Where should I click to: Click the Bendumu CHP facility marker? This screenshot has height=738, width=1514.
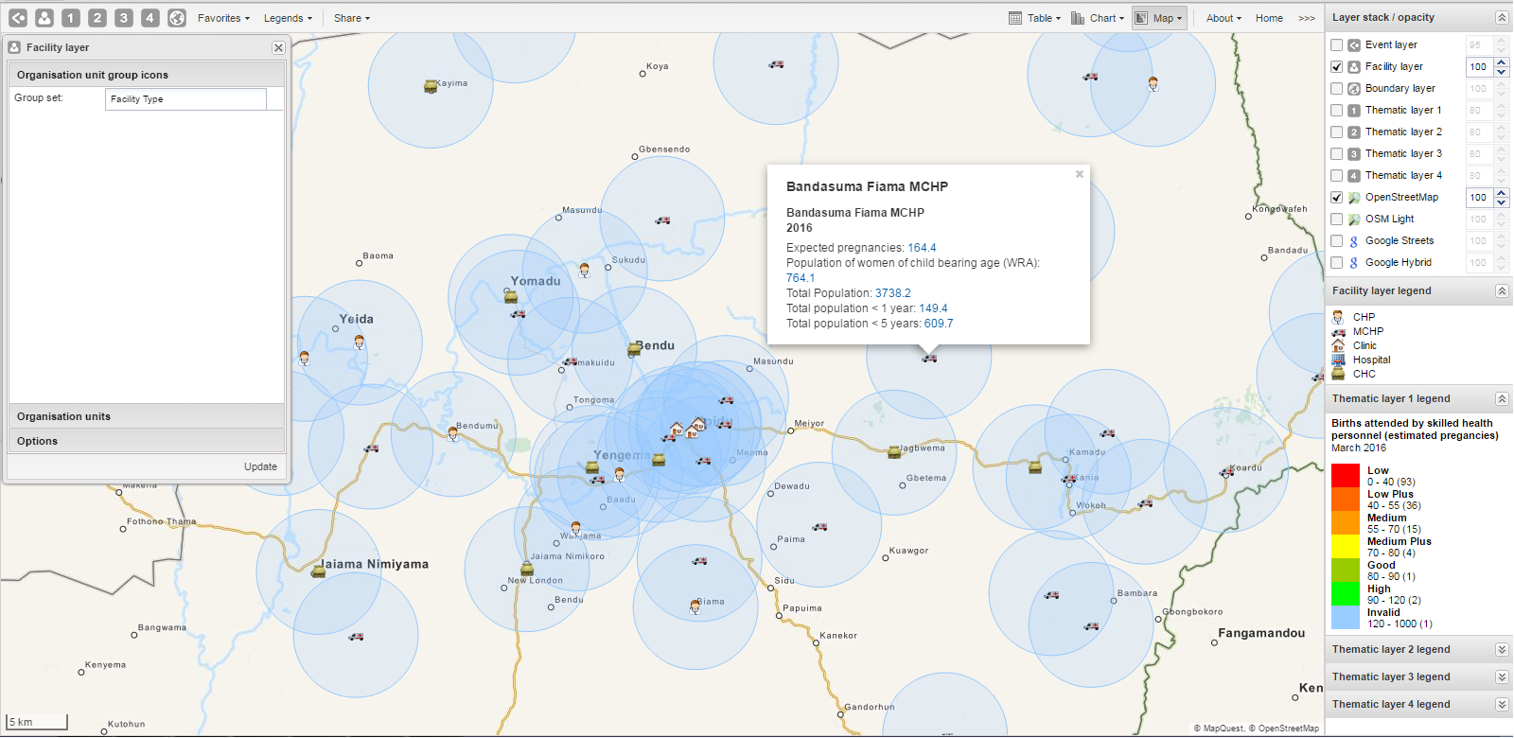pos(453,433)
